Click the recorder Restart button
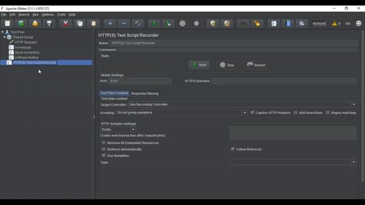Screen dimensions: 365x205 (x=256, y=65)
